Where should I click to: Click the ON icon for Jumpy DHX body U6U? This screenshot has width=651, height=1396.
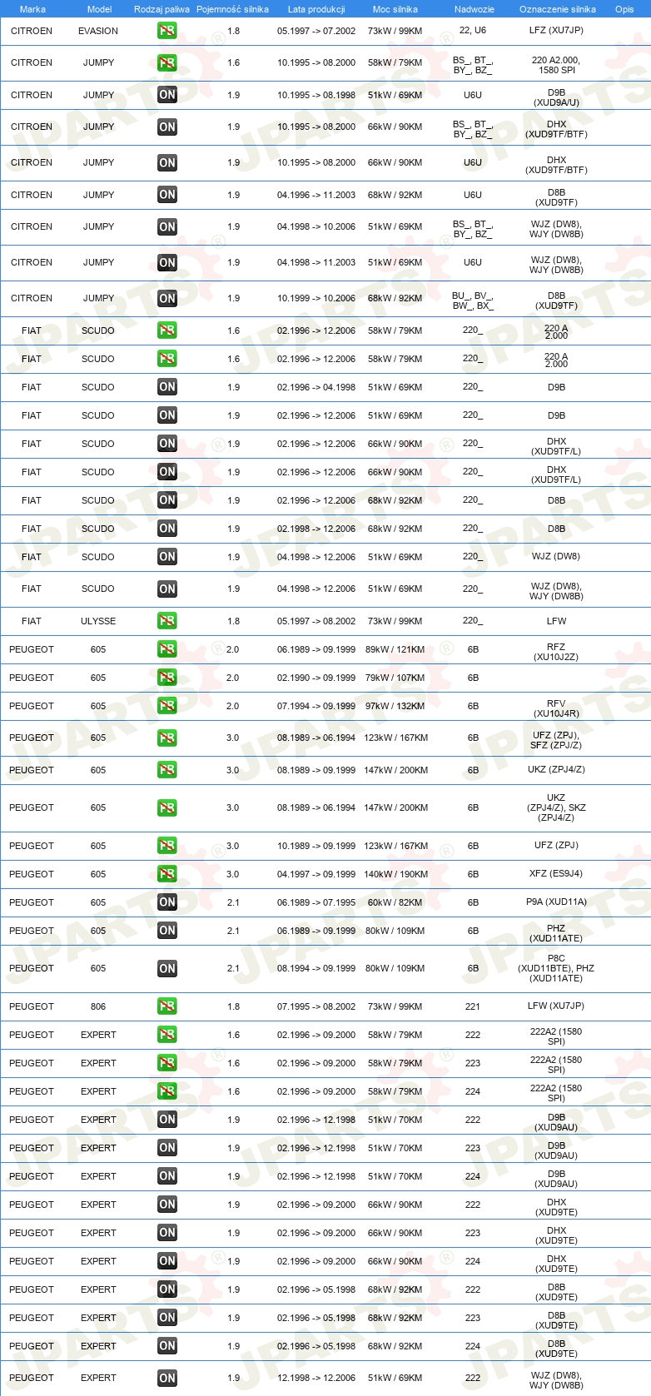(x=167, y=162)
